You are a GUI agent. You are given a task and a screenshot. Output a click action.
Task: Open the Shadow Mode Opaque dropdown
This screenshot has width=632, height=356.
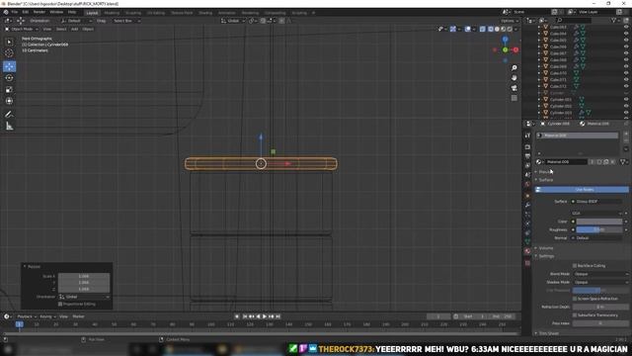(x=600, y=282)
